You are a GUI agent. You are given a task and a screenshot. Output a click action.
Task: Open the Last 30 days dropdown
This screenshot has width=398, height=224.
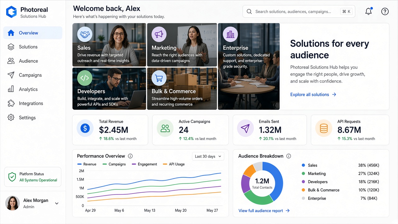tap(208, 156)
